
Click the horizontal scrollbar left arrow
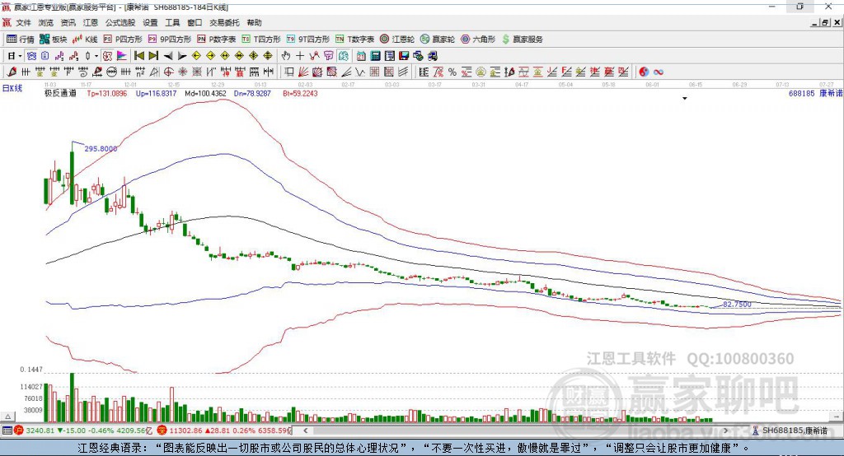305,430
